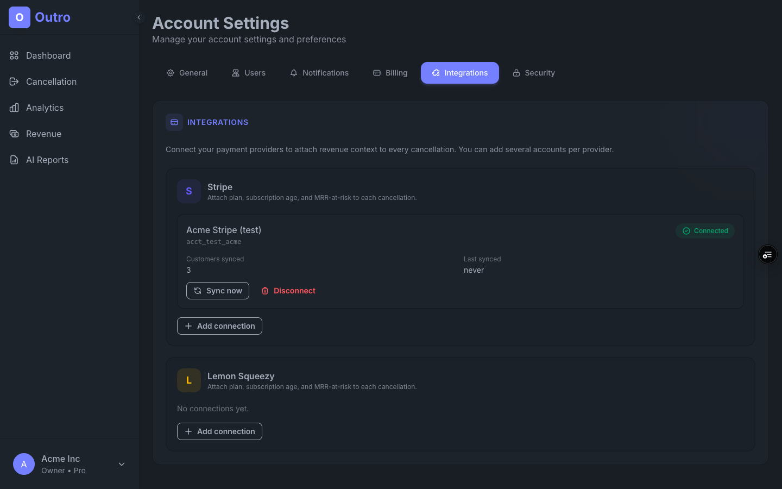Click the Stripe S logo
The image size is (782, 489).
[189, 191]
